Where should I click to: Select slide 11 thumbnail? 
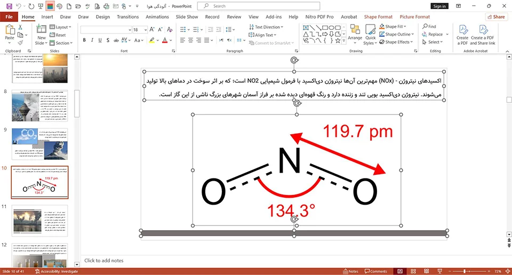(39, 221)
